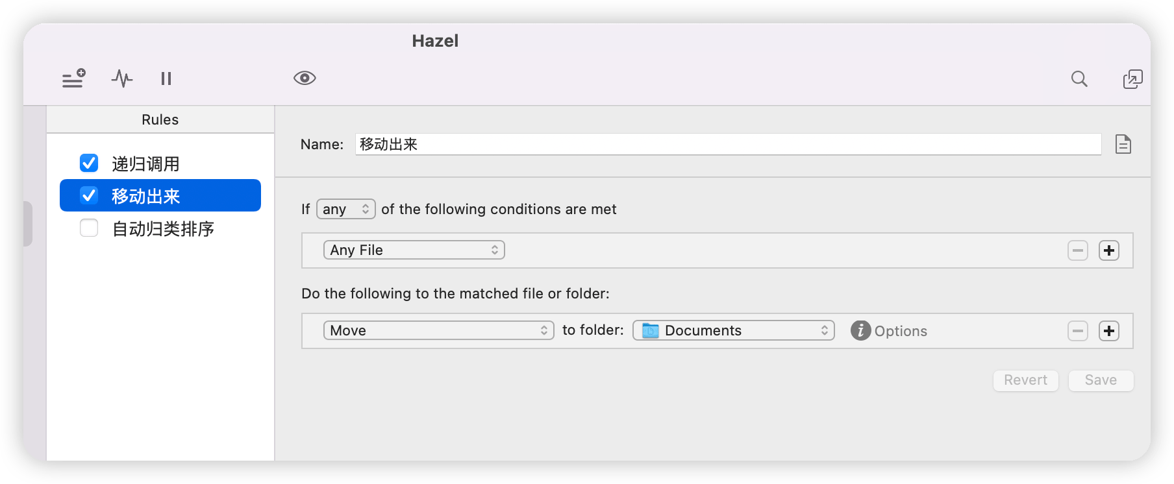Open the any/all conditions dropdown
1174x484 pixels.
point(345,209)
